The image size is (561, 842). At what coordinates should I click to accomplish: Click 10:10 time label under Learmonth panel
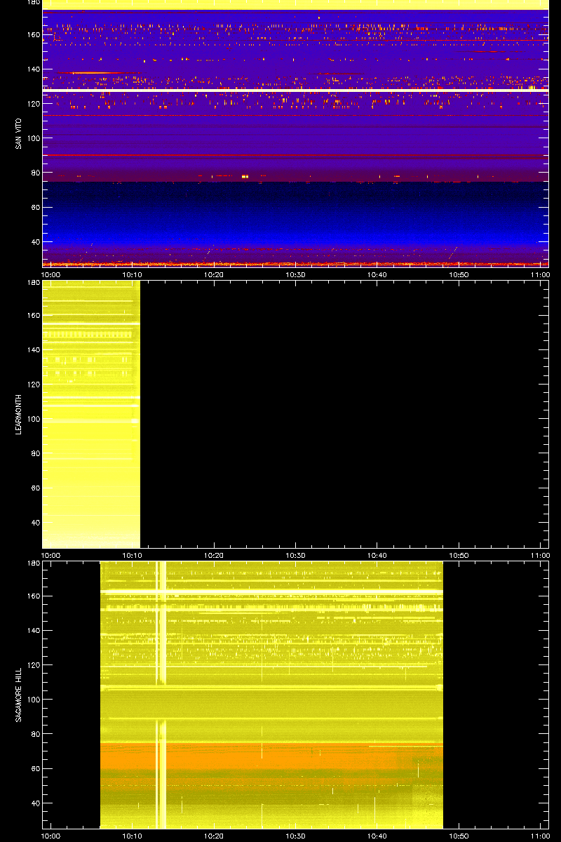pos(133,556)
